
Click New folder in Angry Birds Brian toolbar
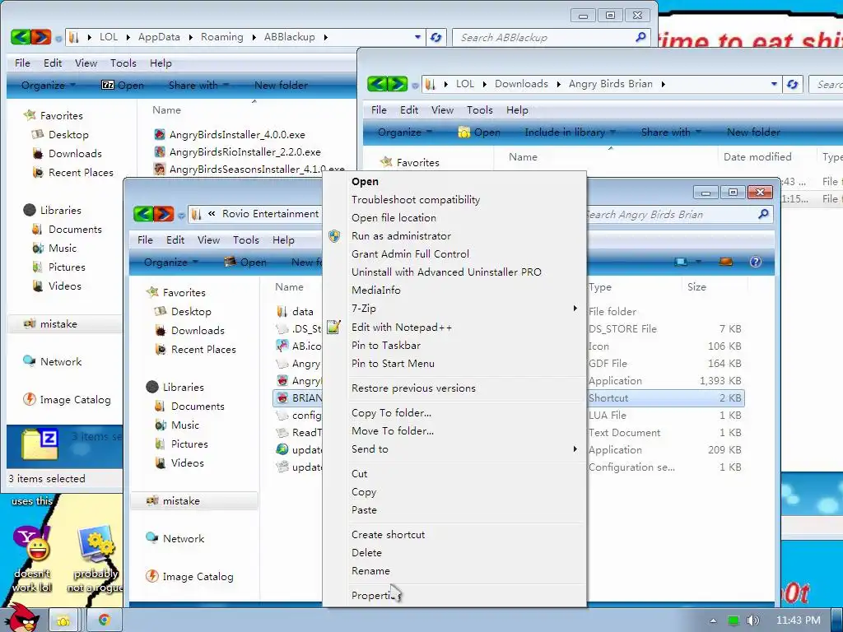(754, 132)
